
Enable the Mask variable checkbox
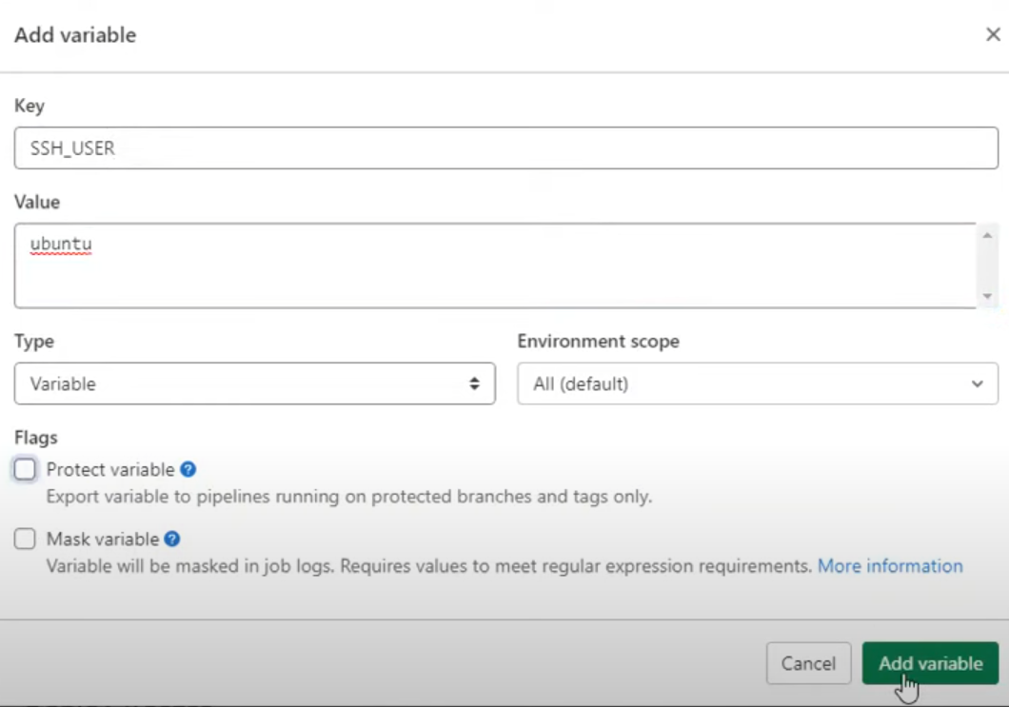tap(26, 540)
